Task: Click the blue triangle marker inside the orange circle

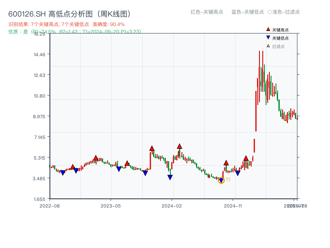Action: 221,180
